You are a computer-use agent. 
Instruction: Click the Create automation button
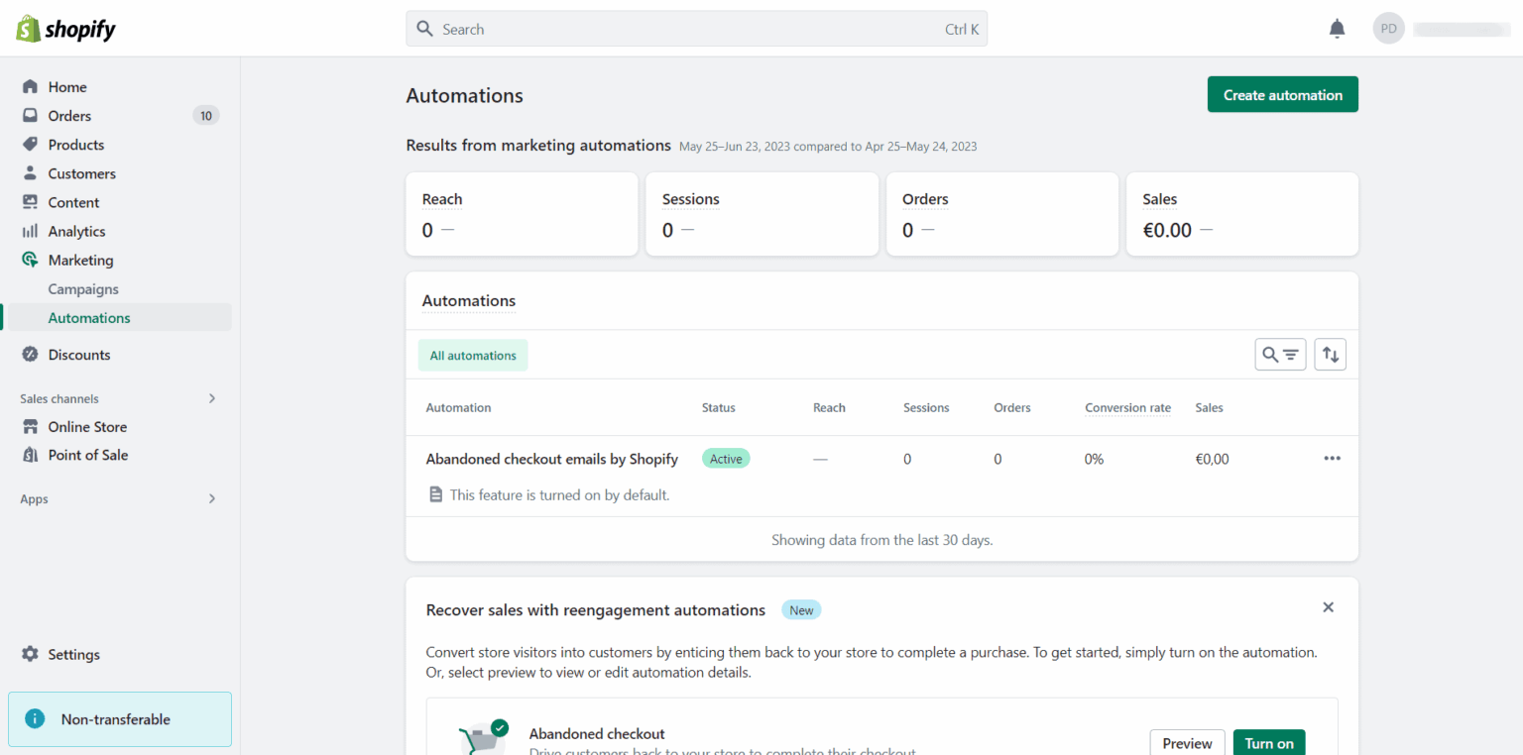[1282, 94]
